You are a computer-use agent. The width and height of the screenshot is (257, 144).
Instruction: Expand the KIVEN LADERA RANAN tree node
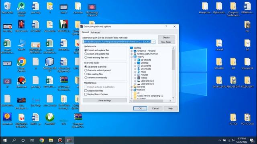pyautogui.click(x=131, y=54)
